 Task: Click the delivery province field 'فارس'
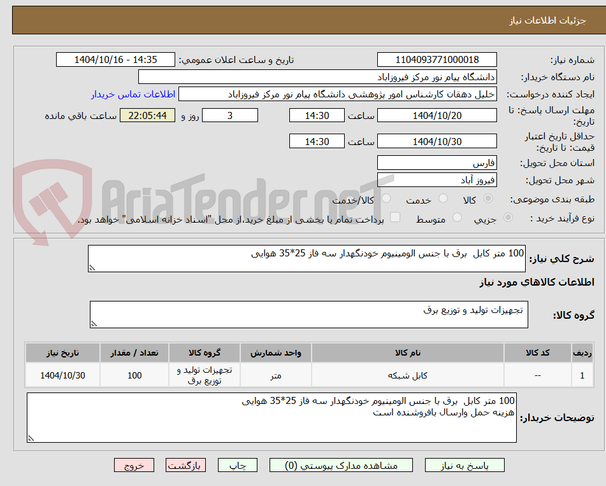tap(436, 163)
